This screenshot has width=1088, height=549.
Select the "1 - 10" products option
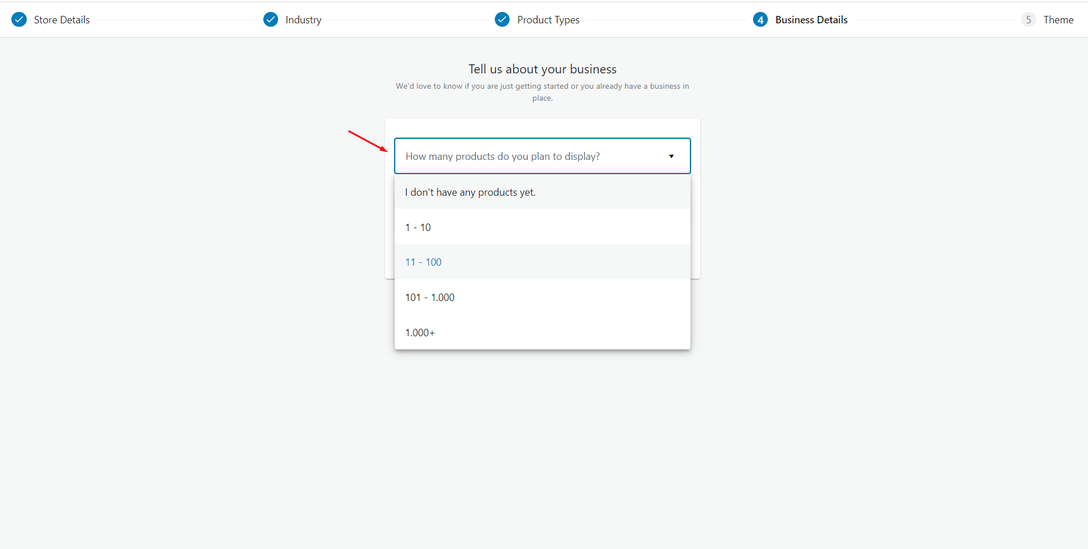point(418,228)
